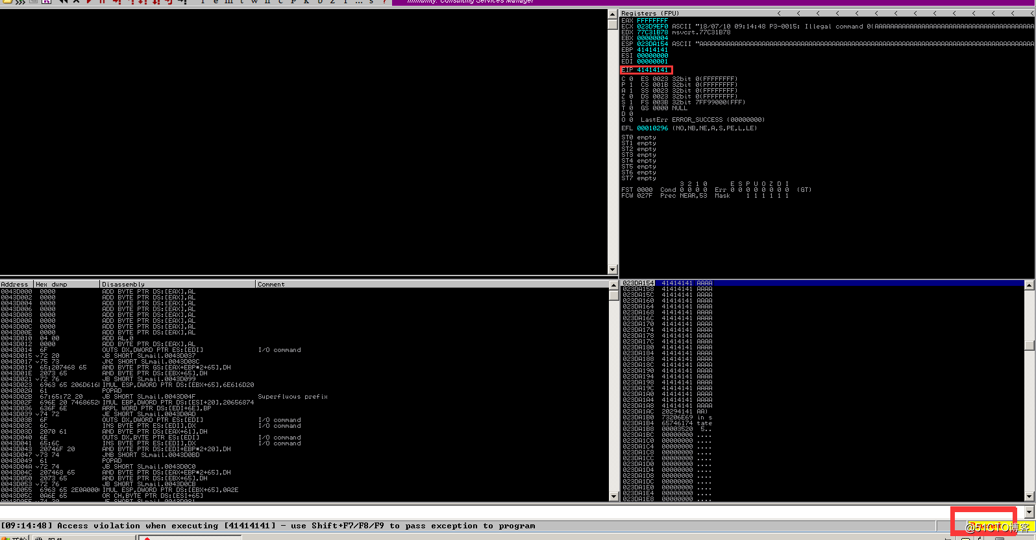Image resolution: width=1036 pixels, height=540 pixels.
Task: Click the stack pane scrollbar thumb
Action: [x=1030, y=346]
